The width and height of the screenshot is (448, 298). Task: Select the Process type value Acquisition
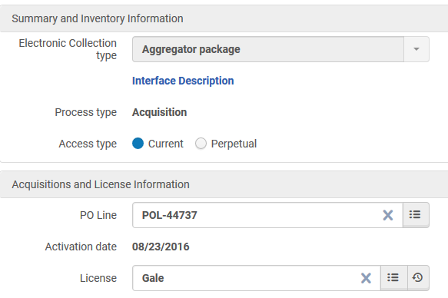click(159, 112)
